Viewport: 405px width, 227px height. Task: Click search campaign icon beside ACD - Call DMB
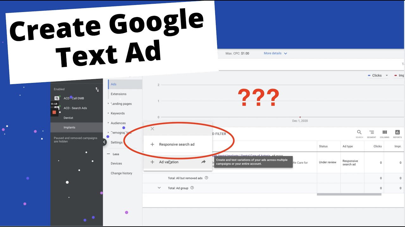click(x=57, y=98)
